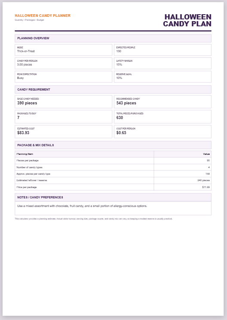This screenshot has width=227, height=320.
Task: Click the Planning Overview section header
Action: tap(113, 38)
